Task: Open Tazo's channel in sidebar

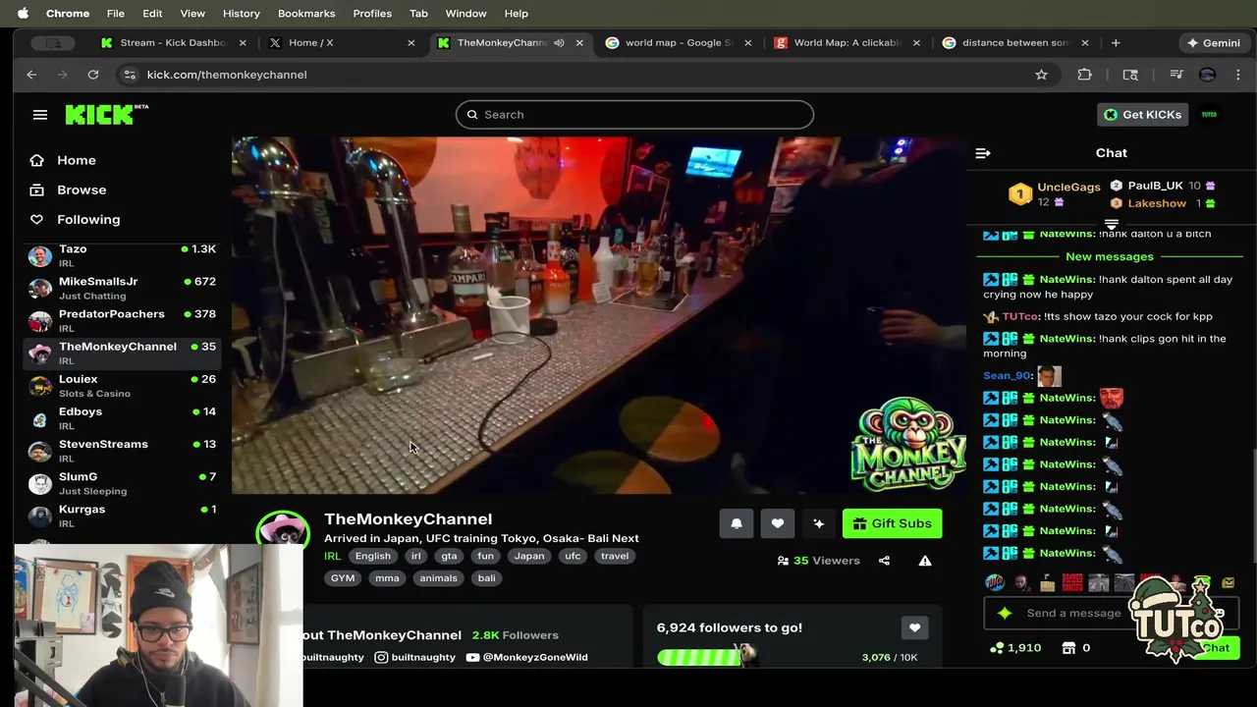Action: tap(122, 255)
